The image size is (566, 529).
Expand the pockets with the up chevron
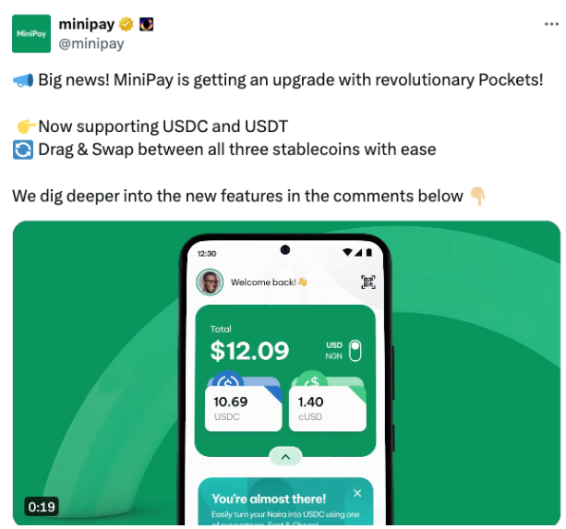(x=285, y=457)
